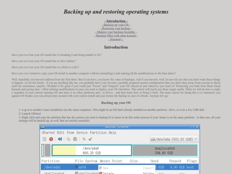This screenshot has width=232, height=174.
Task: Choose New in the partition context menu
Action: point(127,168)
